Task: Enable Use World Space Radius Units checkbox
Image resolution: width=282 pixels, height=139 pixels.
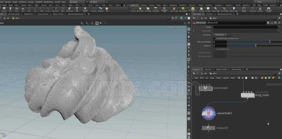Action: pos(214,38)
